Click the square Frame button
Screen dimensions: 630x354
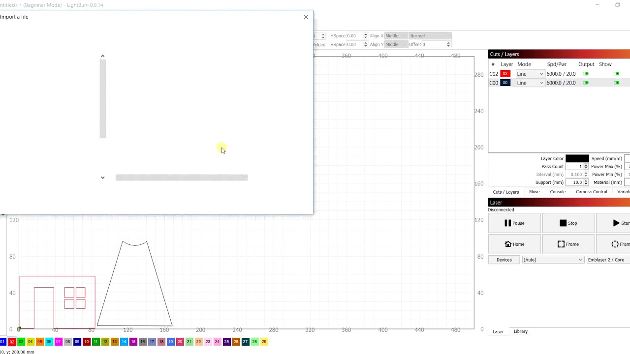click(568, 244)
